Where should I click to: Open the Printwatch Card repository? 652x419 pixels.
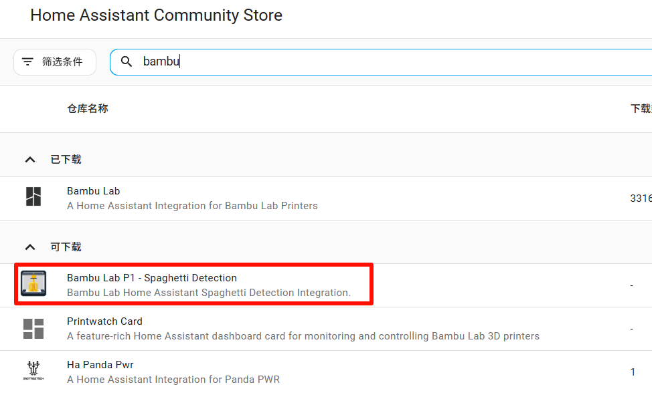pyautogui.click(x=104, y=321)
